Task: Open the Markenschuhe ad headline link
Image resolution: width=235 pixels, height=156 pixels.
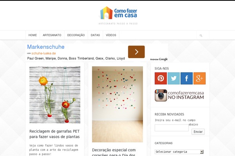Action: (x=46, y=47)
